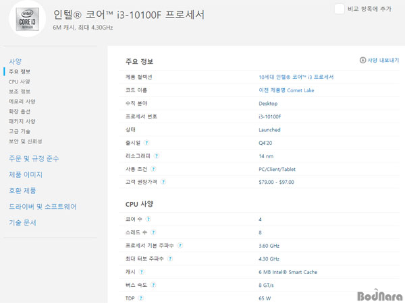Click the 3.60 GHz base frequency value
The height and width of the screenshot is (303, 405).
[x=269, y=246]
